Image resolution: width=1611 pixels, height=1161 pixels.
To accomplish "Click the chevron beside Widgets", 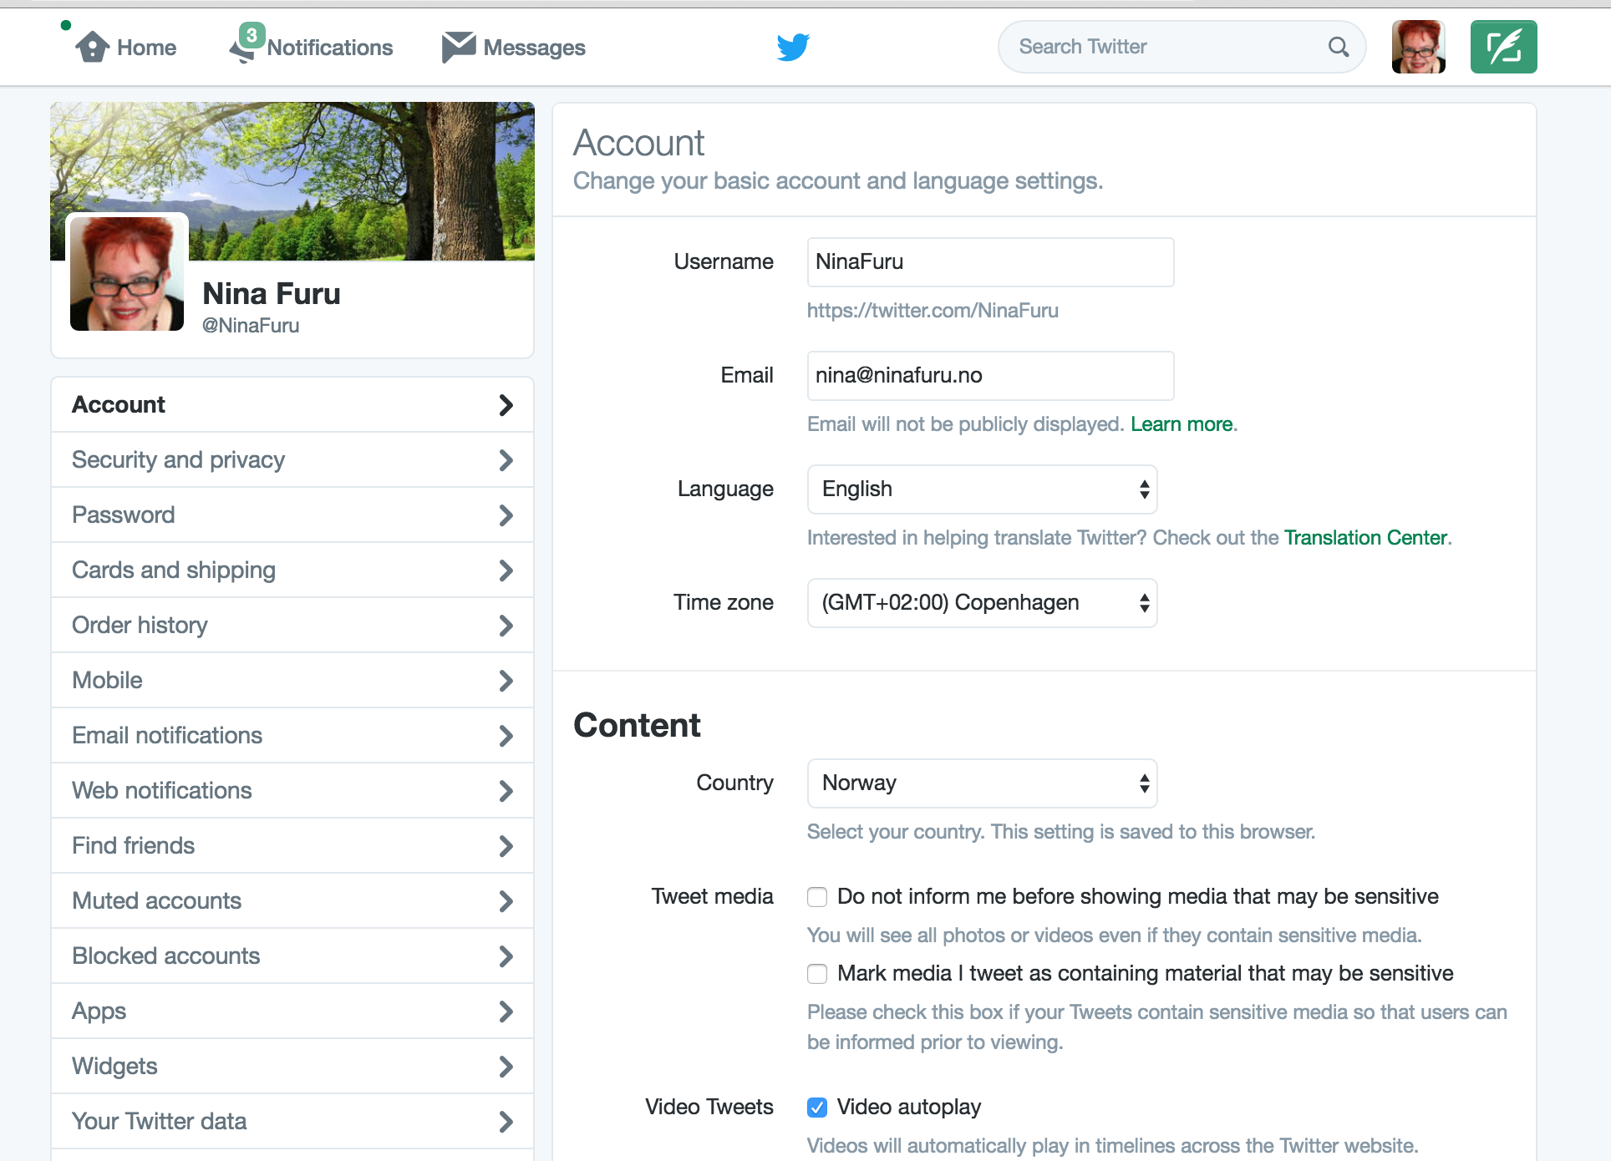I will 506,1067.
